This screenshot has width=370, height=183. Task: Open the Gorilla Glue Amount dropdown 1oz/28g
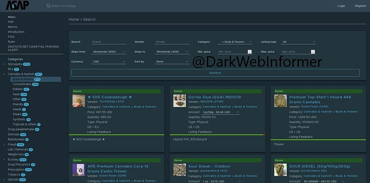[221, 112]
